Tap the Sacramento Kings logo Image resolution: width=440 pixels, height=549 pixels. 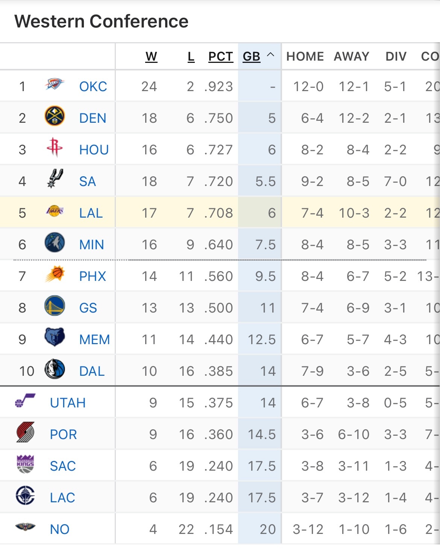click(25, 464)
